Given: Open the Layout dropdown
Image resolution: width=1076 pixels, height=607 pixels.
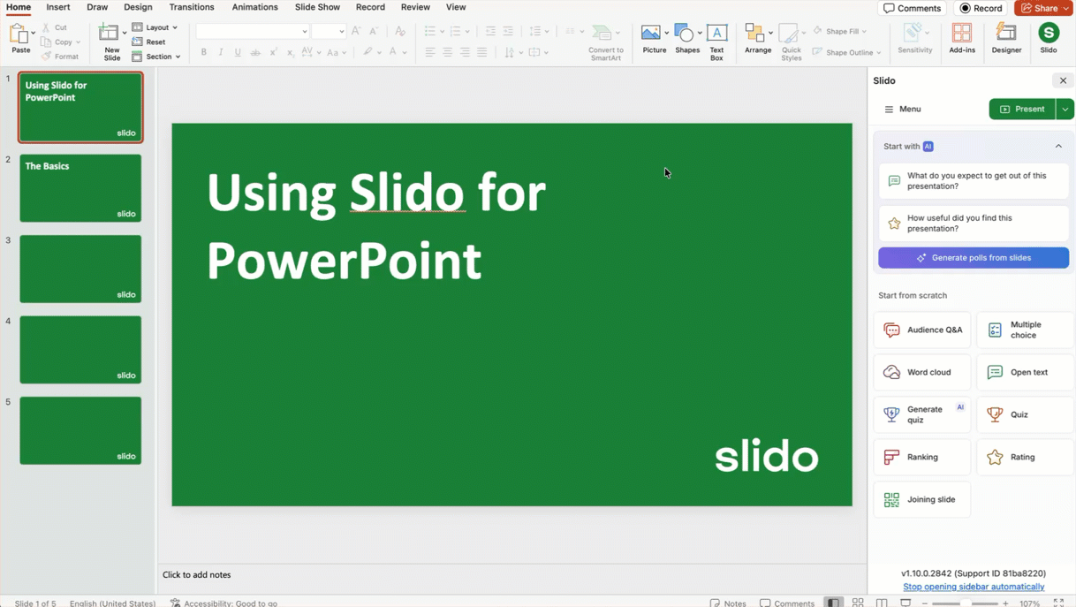Looking at the screenshot, I should [155, 27].
